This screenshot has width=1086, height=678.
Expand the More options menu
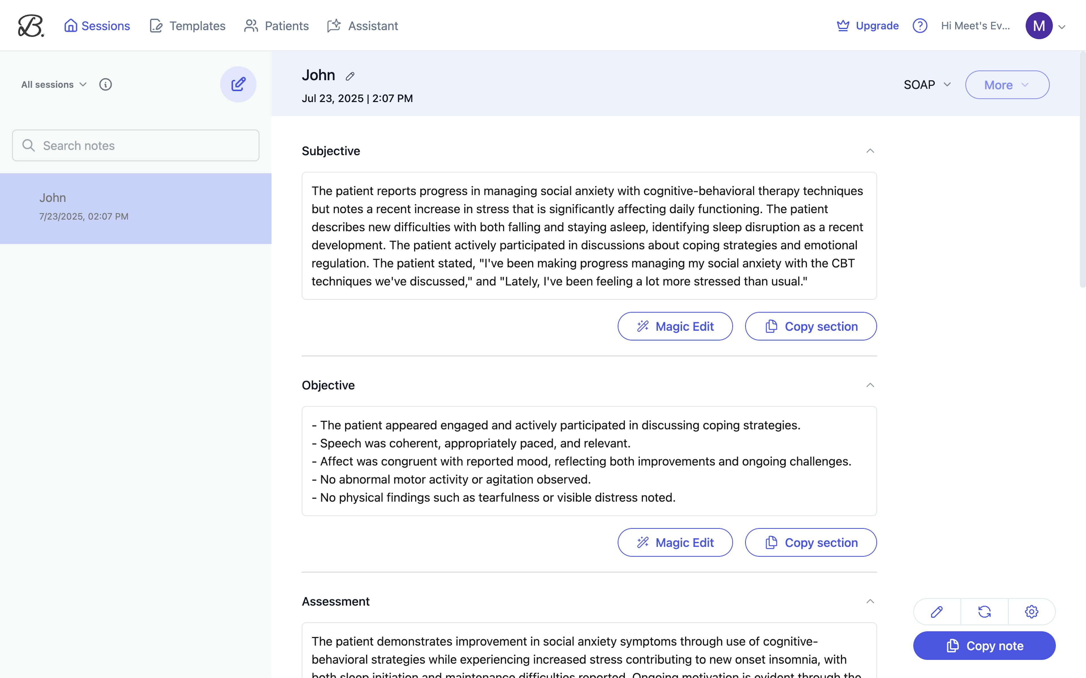(1007, 84)
